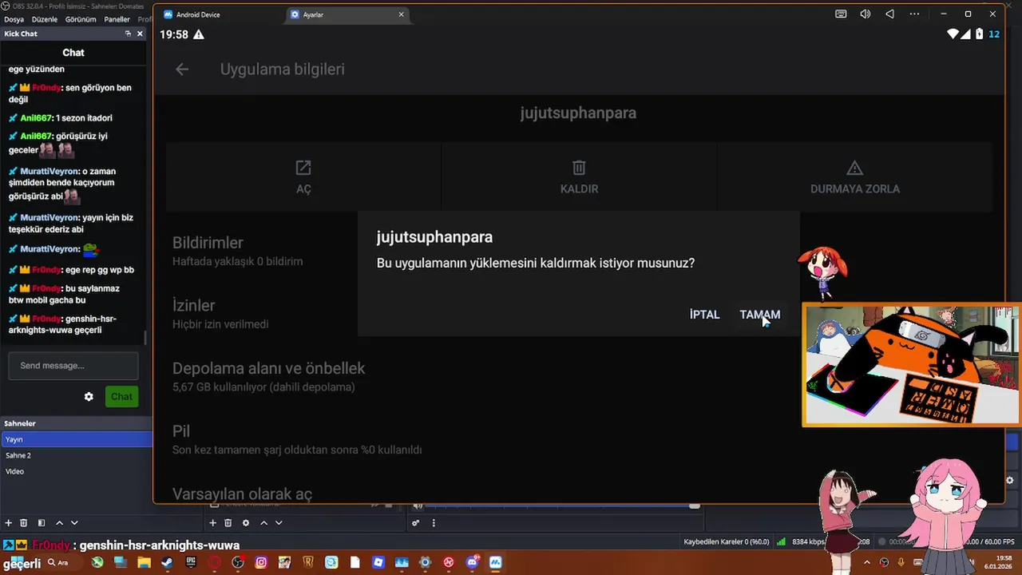Confirm uninstall with TAMAM button
The image size is (1022, 575).
759,315
